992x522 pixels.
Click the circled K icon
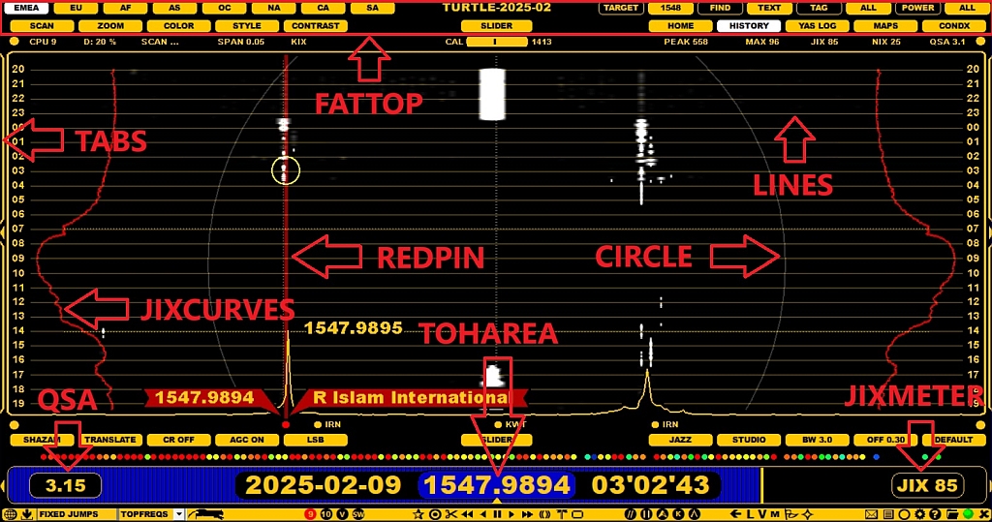678,514
